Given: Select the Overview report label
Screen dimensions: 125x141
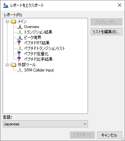Looking at the screenshot, I should 32,27.
